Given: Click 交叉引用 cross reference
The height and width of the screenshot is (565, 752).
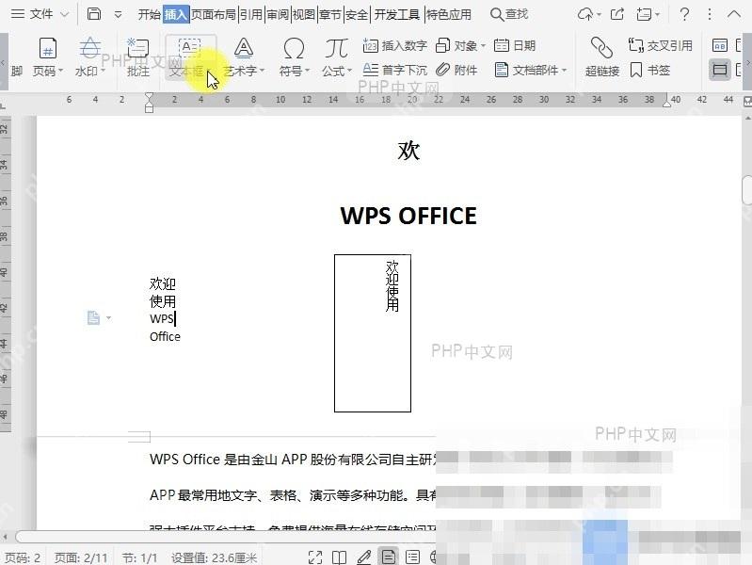Looking at the screenshot, I should [661, 45].
